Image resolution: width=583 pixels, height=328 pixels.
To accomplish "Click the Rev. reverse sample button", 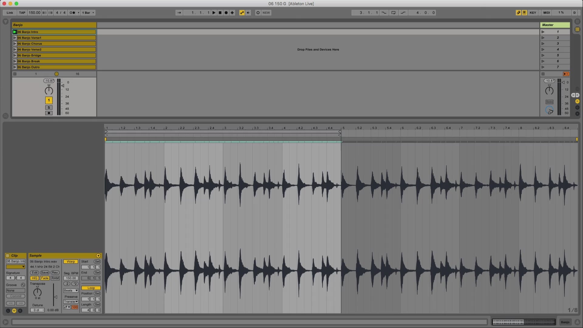I will click(55, 273).
